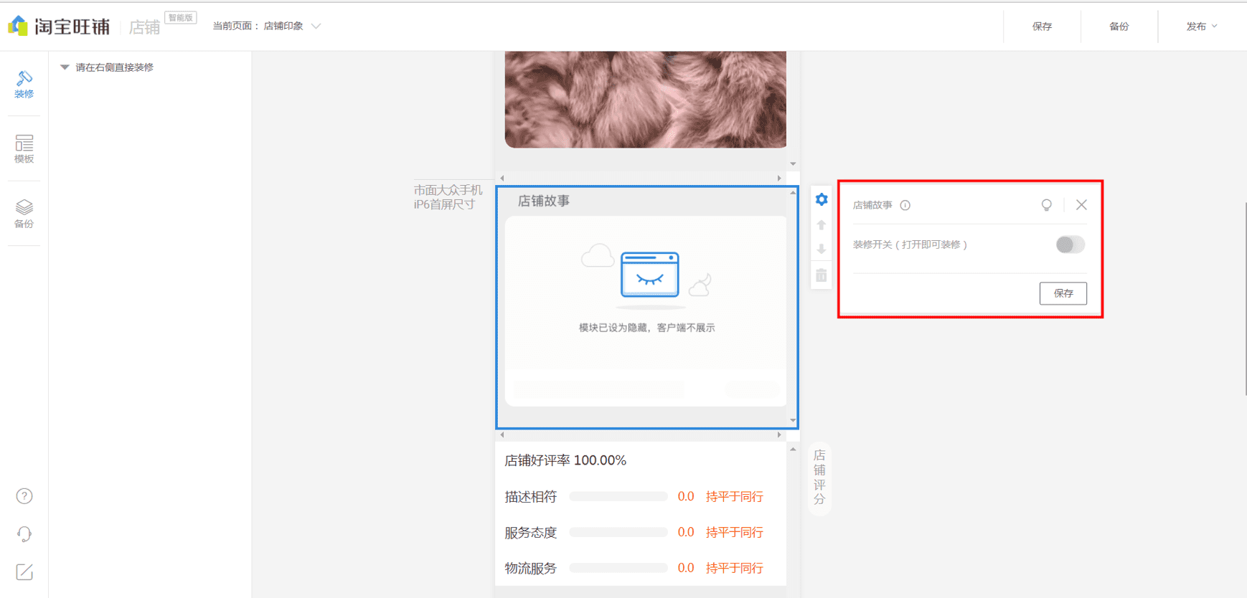Click left scroll arrow below 店铺故事 module
The width and height of the screenshot is (1247, 598).
(x=502, y=435)
